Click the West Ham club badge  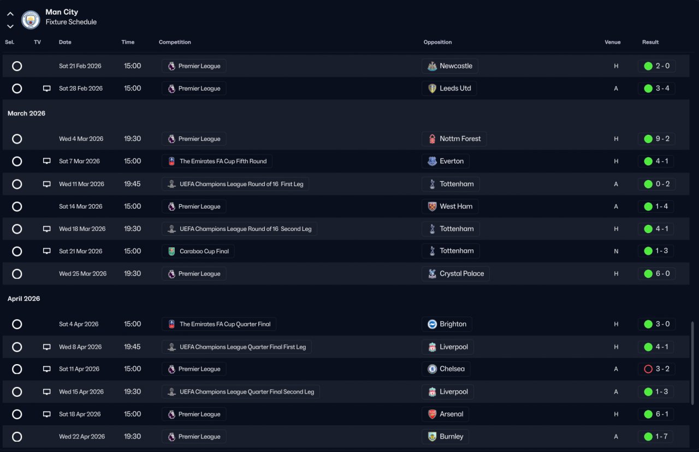pos(432,206)
